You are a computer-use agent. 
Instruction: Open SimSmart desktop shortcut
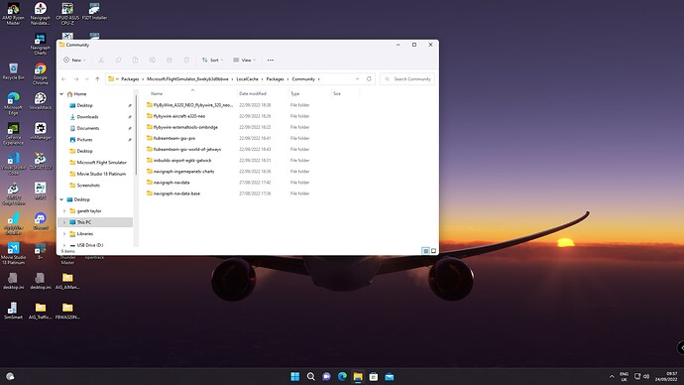tap(14, 311)
